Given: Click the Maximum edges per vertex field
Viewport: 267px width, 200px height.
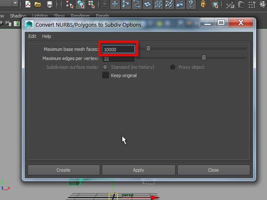Looking at the screenshot, I should (118, 59).
